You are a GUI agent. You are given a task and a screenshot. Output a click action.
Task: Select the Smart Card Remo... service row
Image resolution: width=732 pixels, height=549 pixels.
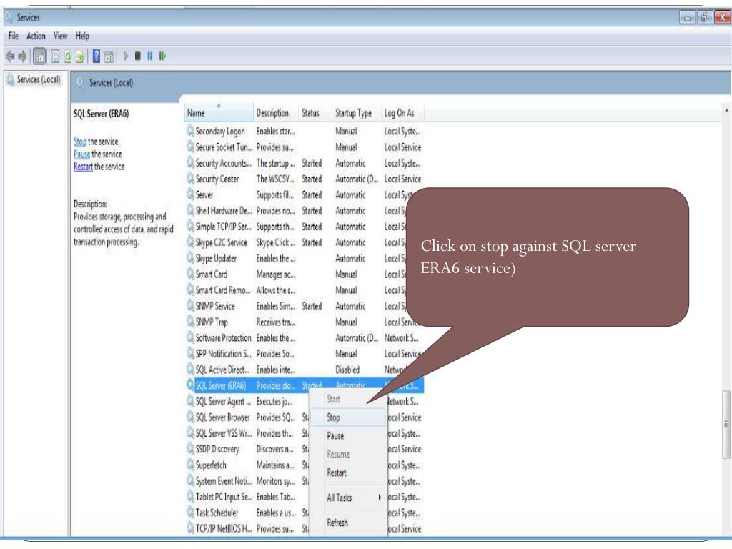pyautogui.click(x=304, y=290)
